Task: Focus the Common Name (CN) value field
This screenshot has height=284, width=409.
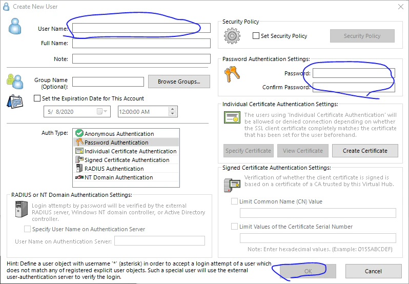Action: (318, 213)
